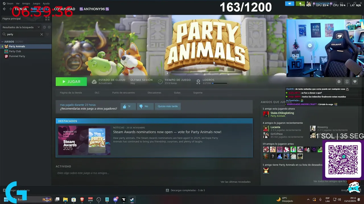
Task: Open the Steam taskbar icon
Action: (x=132, y=199)
